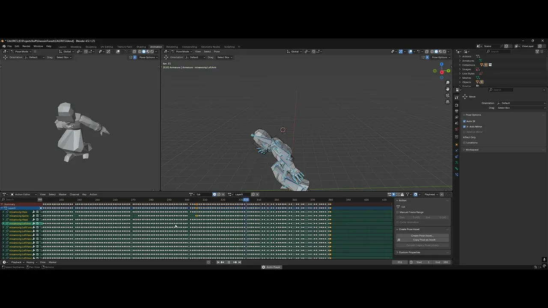This screenshot has height=308, width=548.
Task: Open the Drag Select Box dropdown in the properties panel
Action: coord(521,108)
